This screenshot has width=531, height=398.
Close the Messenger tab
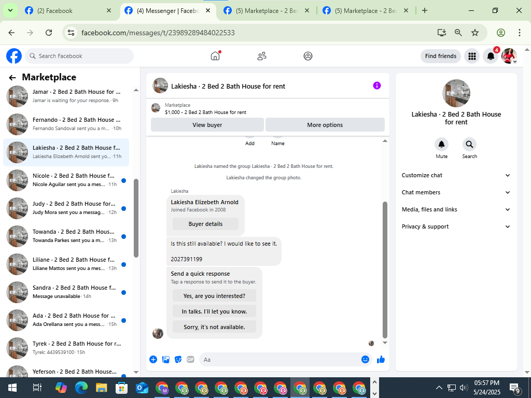coord(208,10)
